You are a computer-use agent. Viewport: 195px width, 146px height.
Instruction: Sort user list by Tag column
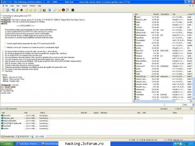(x=179, y=14)
